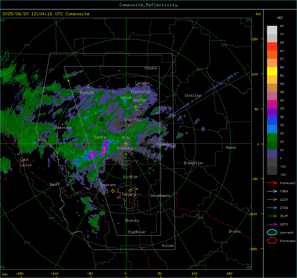Click the dBZ legend heading

pyautogui.click(x=280, y=18)
